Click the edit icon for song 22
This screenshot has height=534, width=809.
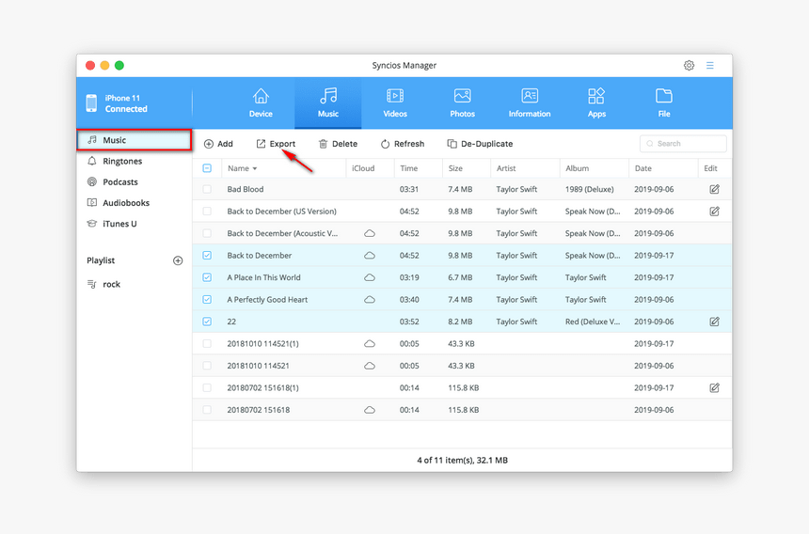[x=714, y=322]
